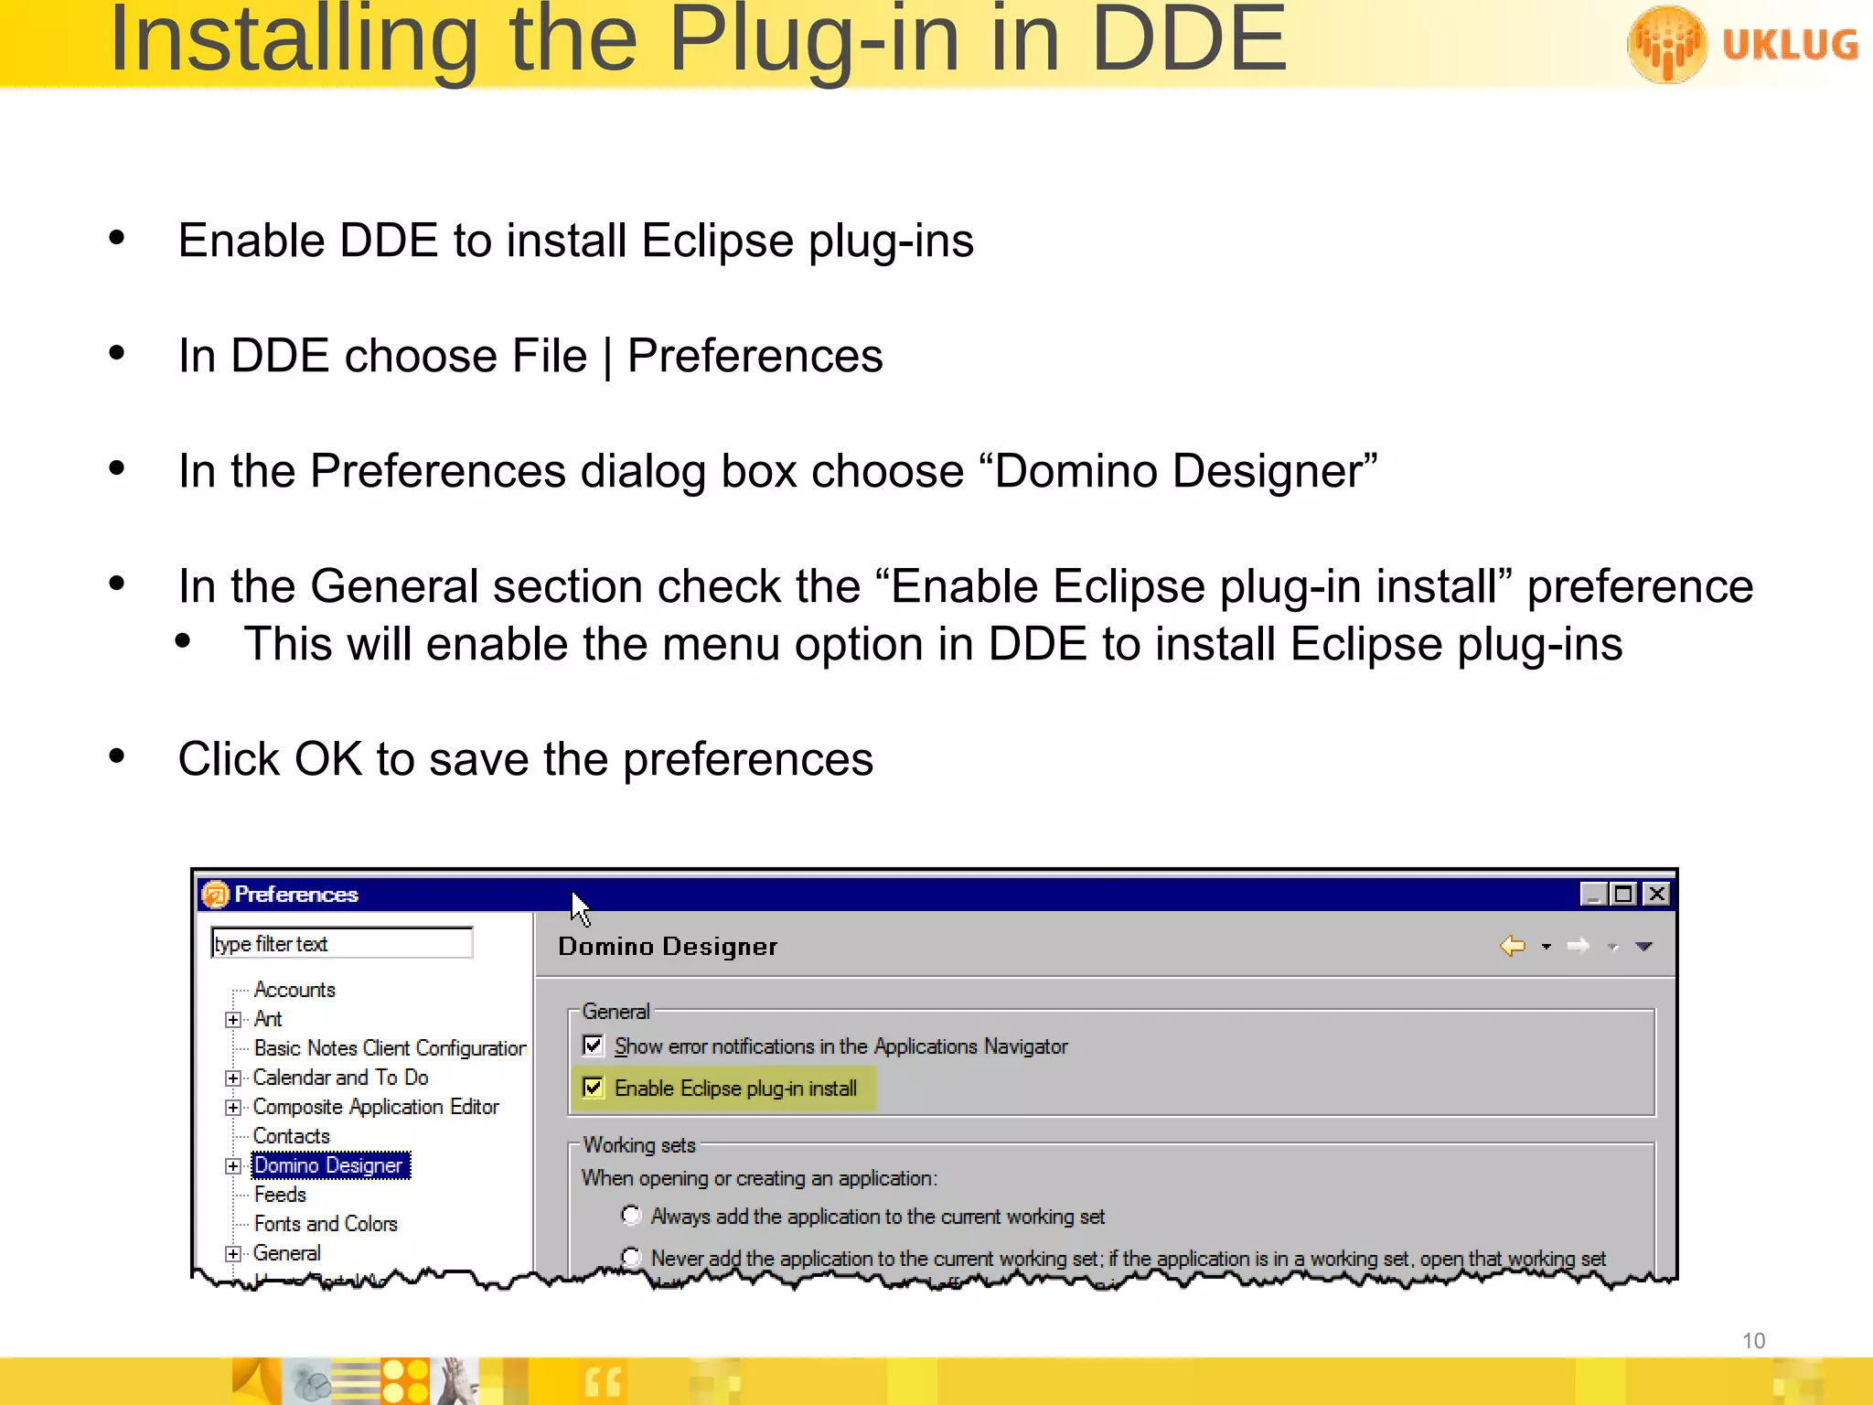Click the Domino Designer page heading
1873x1405 pixels.
[x=668, y=946]
